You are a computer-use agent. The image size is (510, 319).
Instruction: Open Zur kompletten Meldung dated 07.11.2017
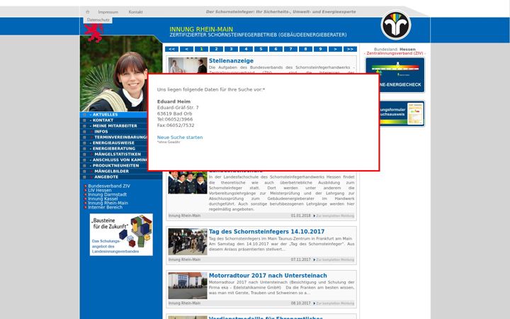pyautogui.click(x=334, y=259)
